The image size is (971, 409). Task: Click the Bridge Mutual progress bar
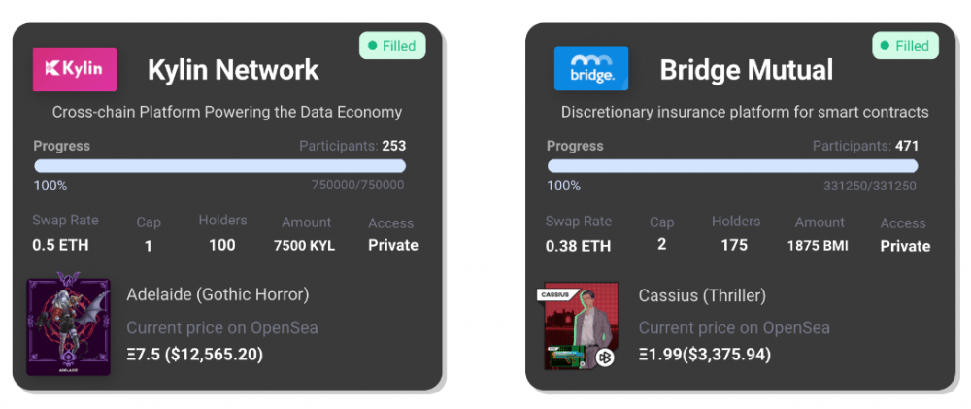pos(732,166)
